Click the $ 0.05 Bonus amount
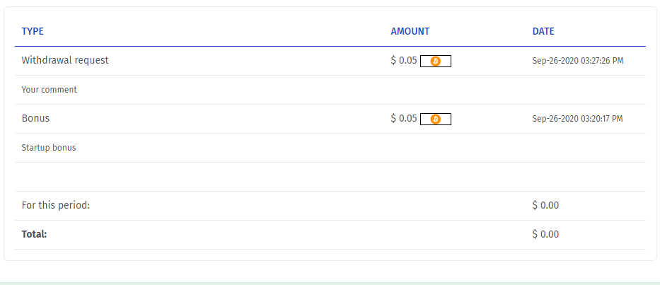The image size is (660, 285). coord(404,119)
